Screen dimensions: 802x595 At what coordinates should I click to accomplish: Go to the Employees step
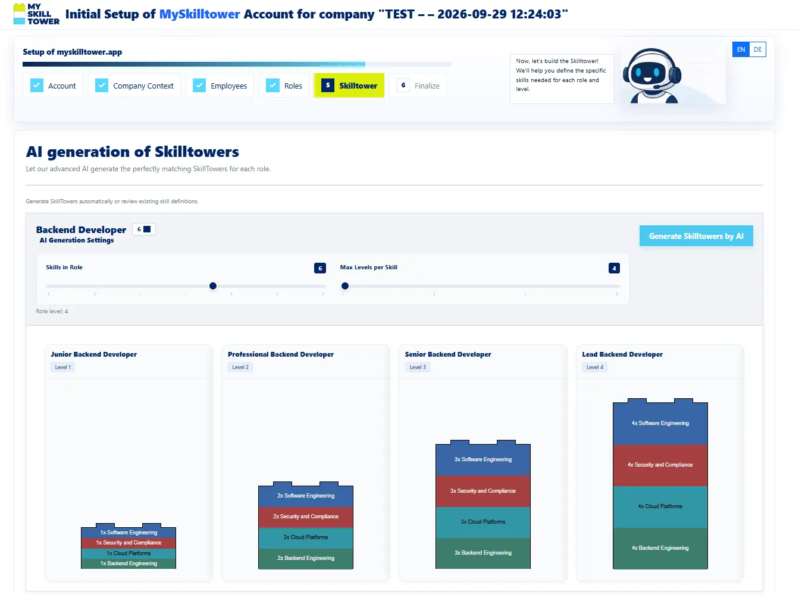220,86
